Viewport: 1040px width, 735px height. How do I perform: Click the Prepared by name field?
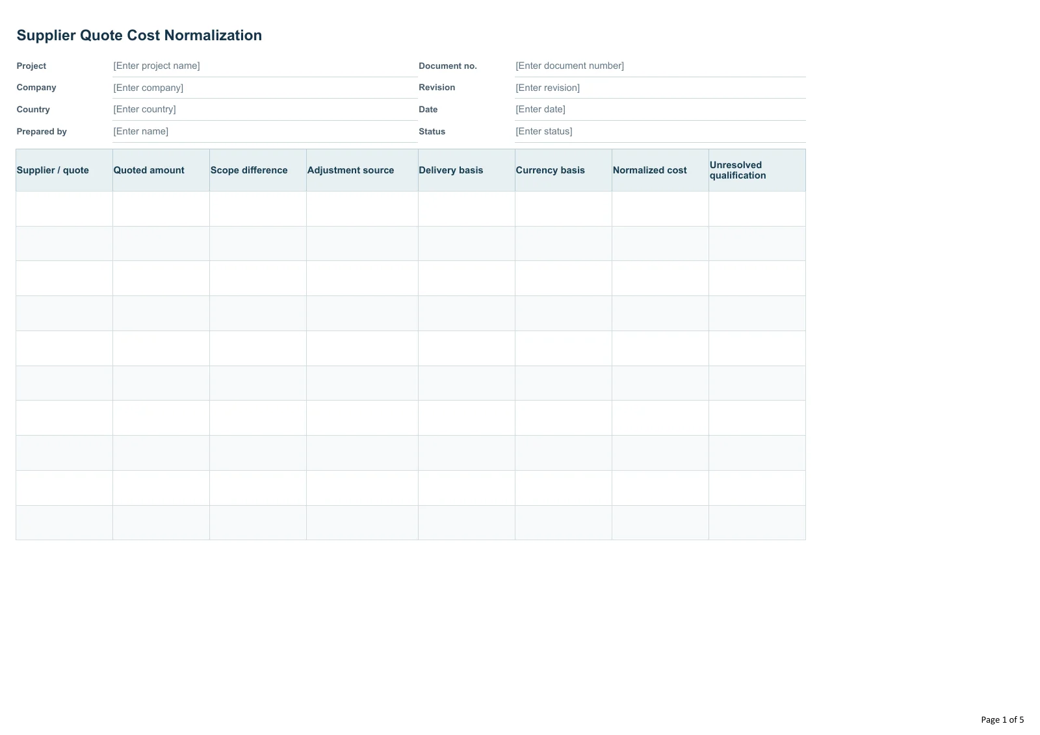tap(265, 131)
